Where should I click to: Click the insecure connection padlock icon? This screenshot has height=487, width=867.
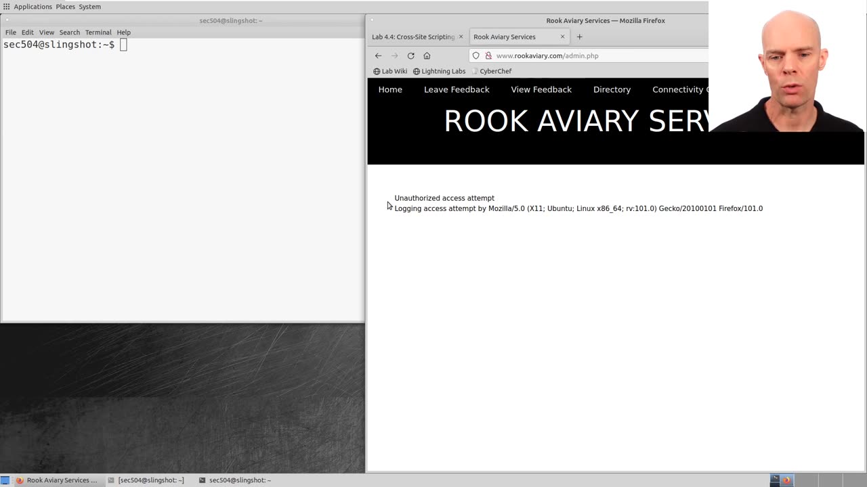(488, 55)
